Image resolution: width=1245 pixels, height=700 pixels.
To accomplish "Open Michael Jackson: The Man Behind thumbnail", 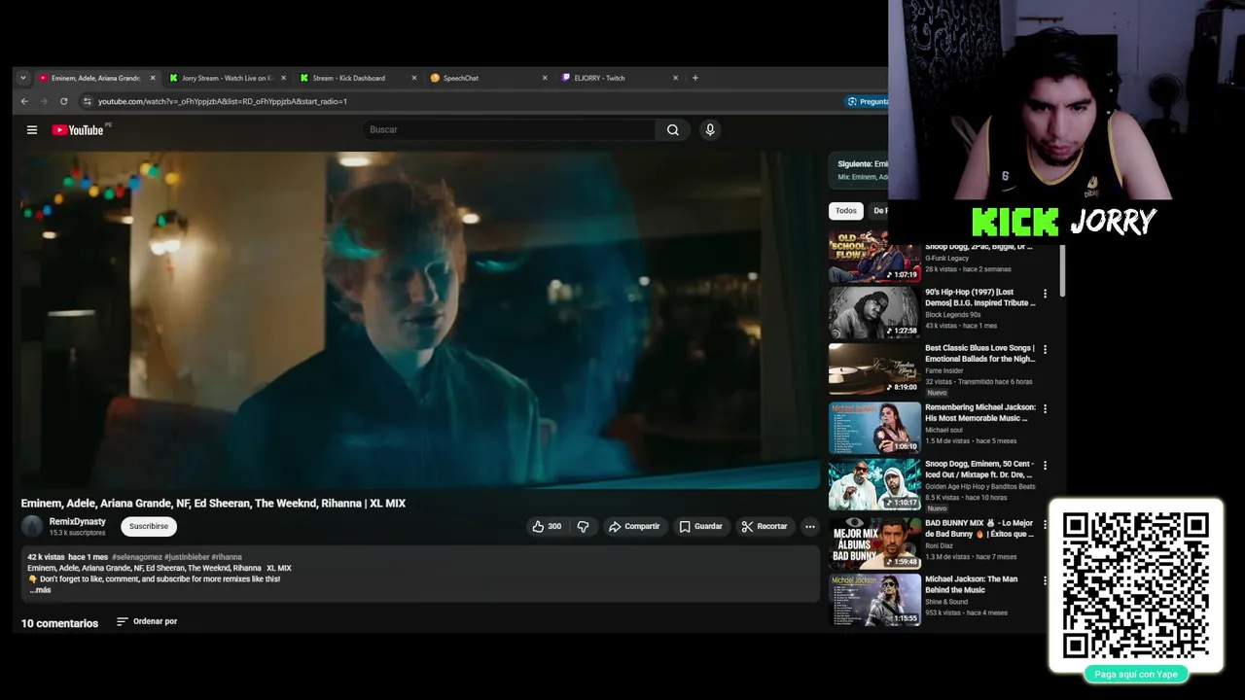I will 874,600.
